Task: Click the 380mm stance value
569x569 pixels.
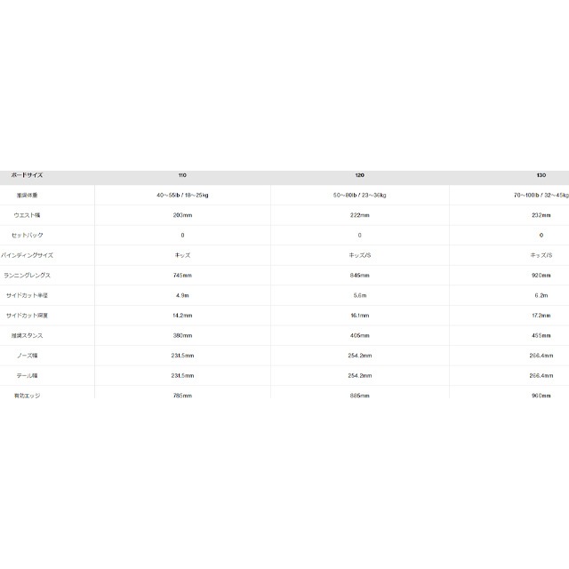Action: point(181,335)
